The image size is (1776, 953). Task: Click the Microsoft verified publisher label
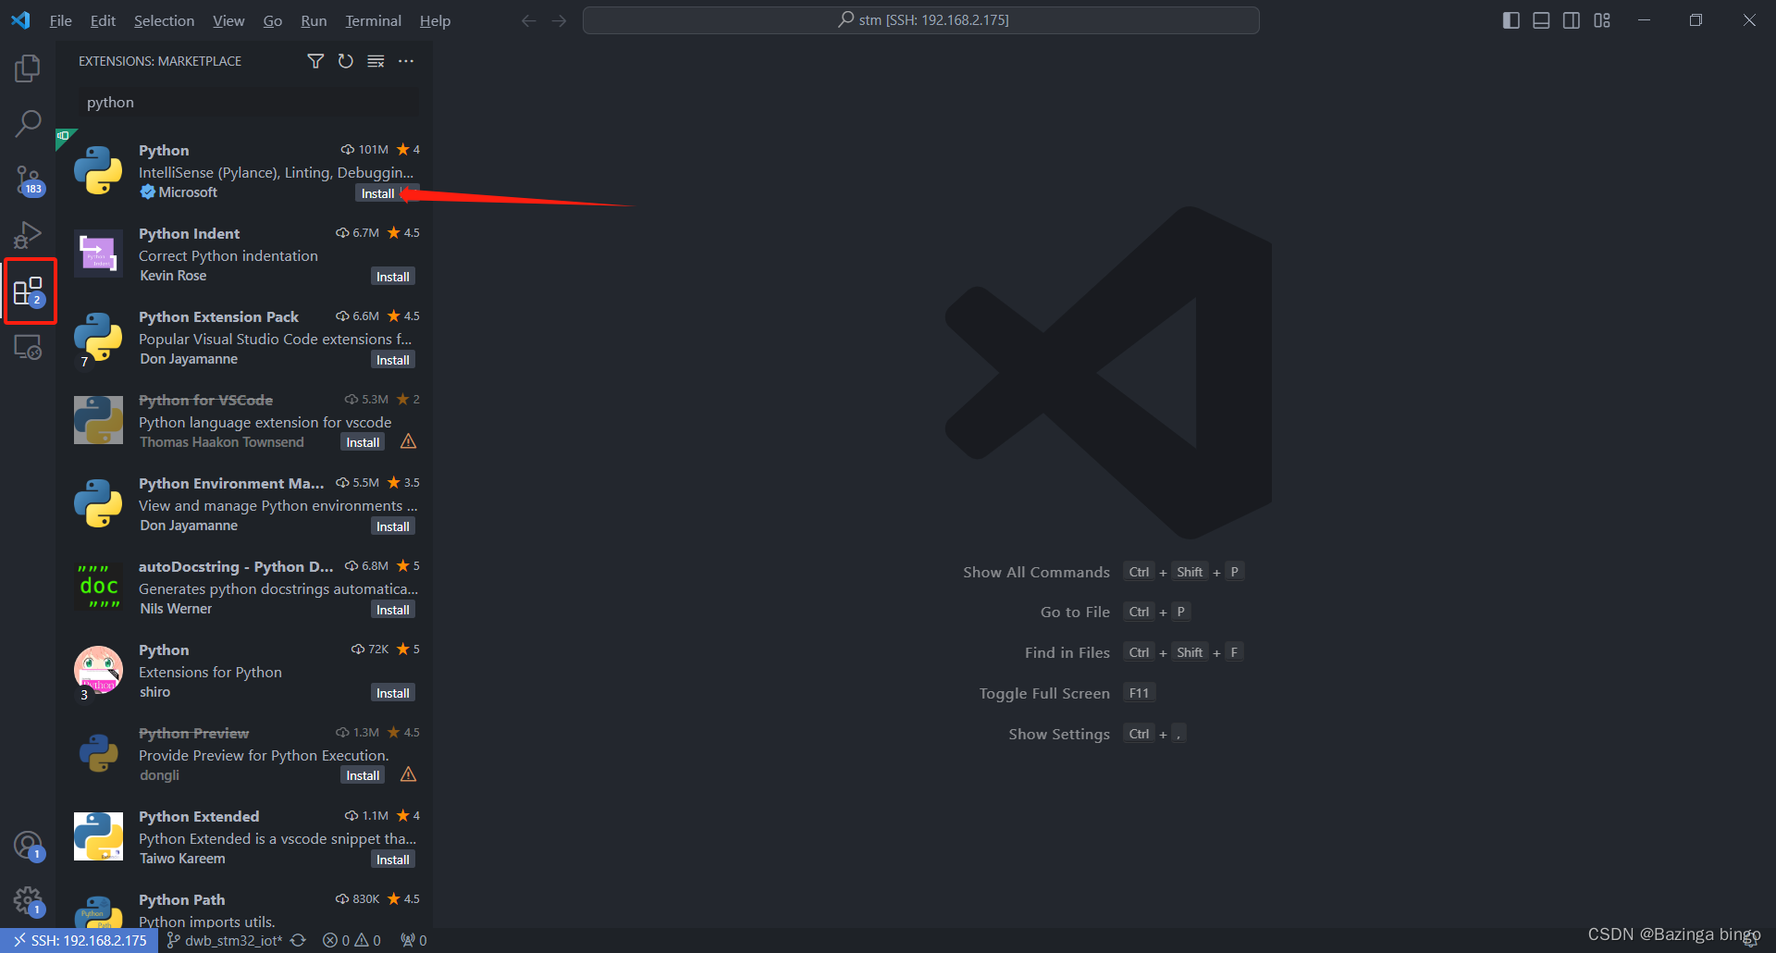pos(179,192)
